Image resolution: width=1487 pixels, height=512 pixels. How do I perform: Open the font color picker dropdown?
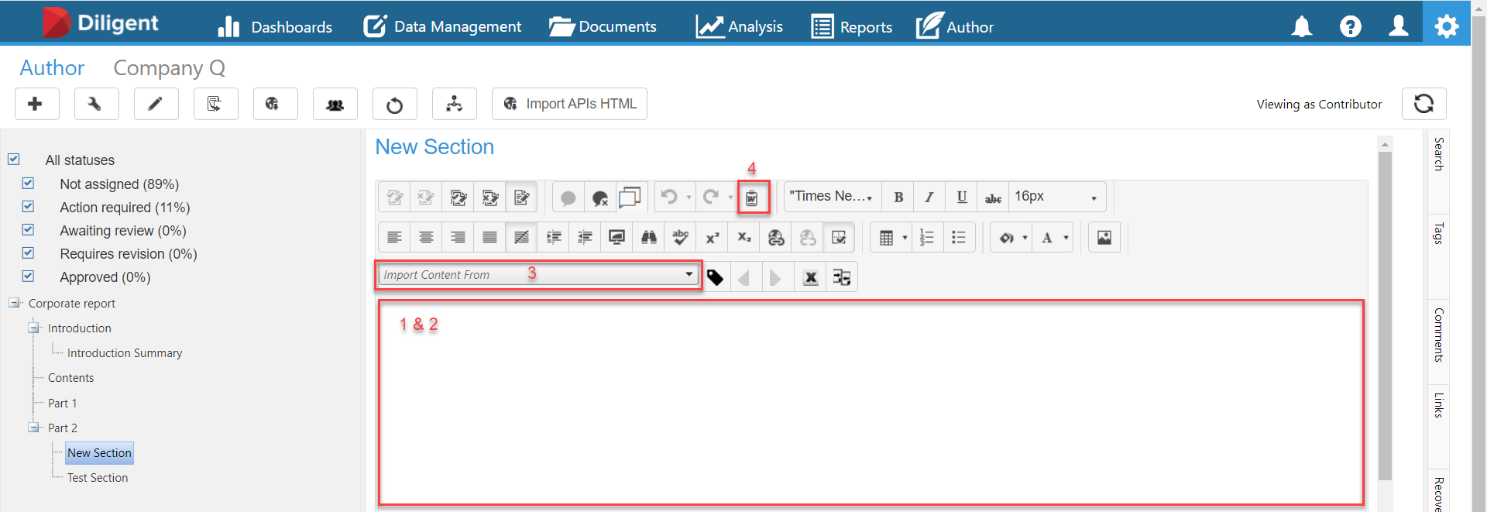(x=1066, y=238)
